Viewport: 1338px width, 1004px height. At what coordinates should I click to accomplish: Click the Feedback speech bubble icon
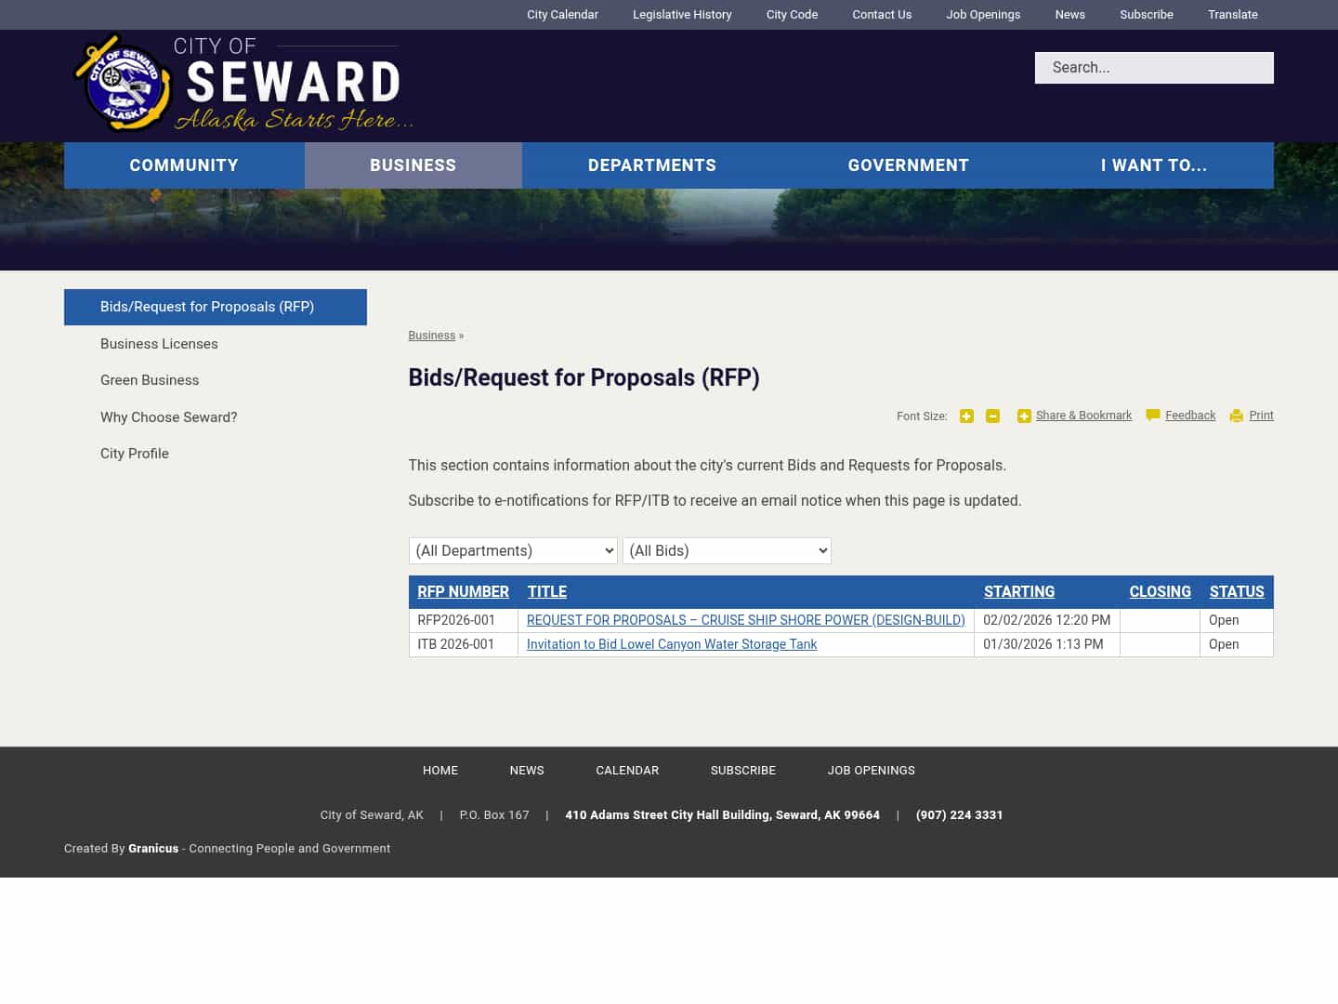coord(1152,416)
